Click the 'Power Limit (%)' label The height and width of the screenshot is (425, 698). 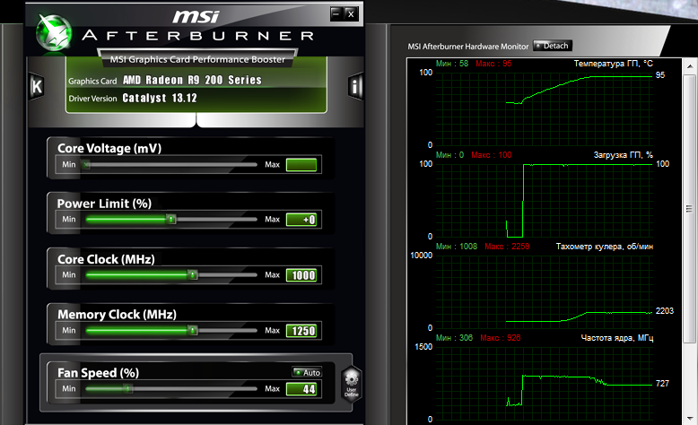pyautogui.click(x=104, y=204)
